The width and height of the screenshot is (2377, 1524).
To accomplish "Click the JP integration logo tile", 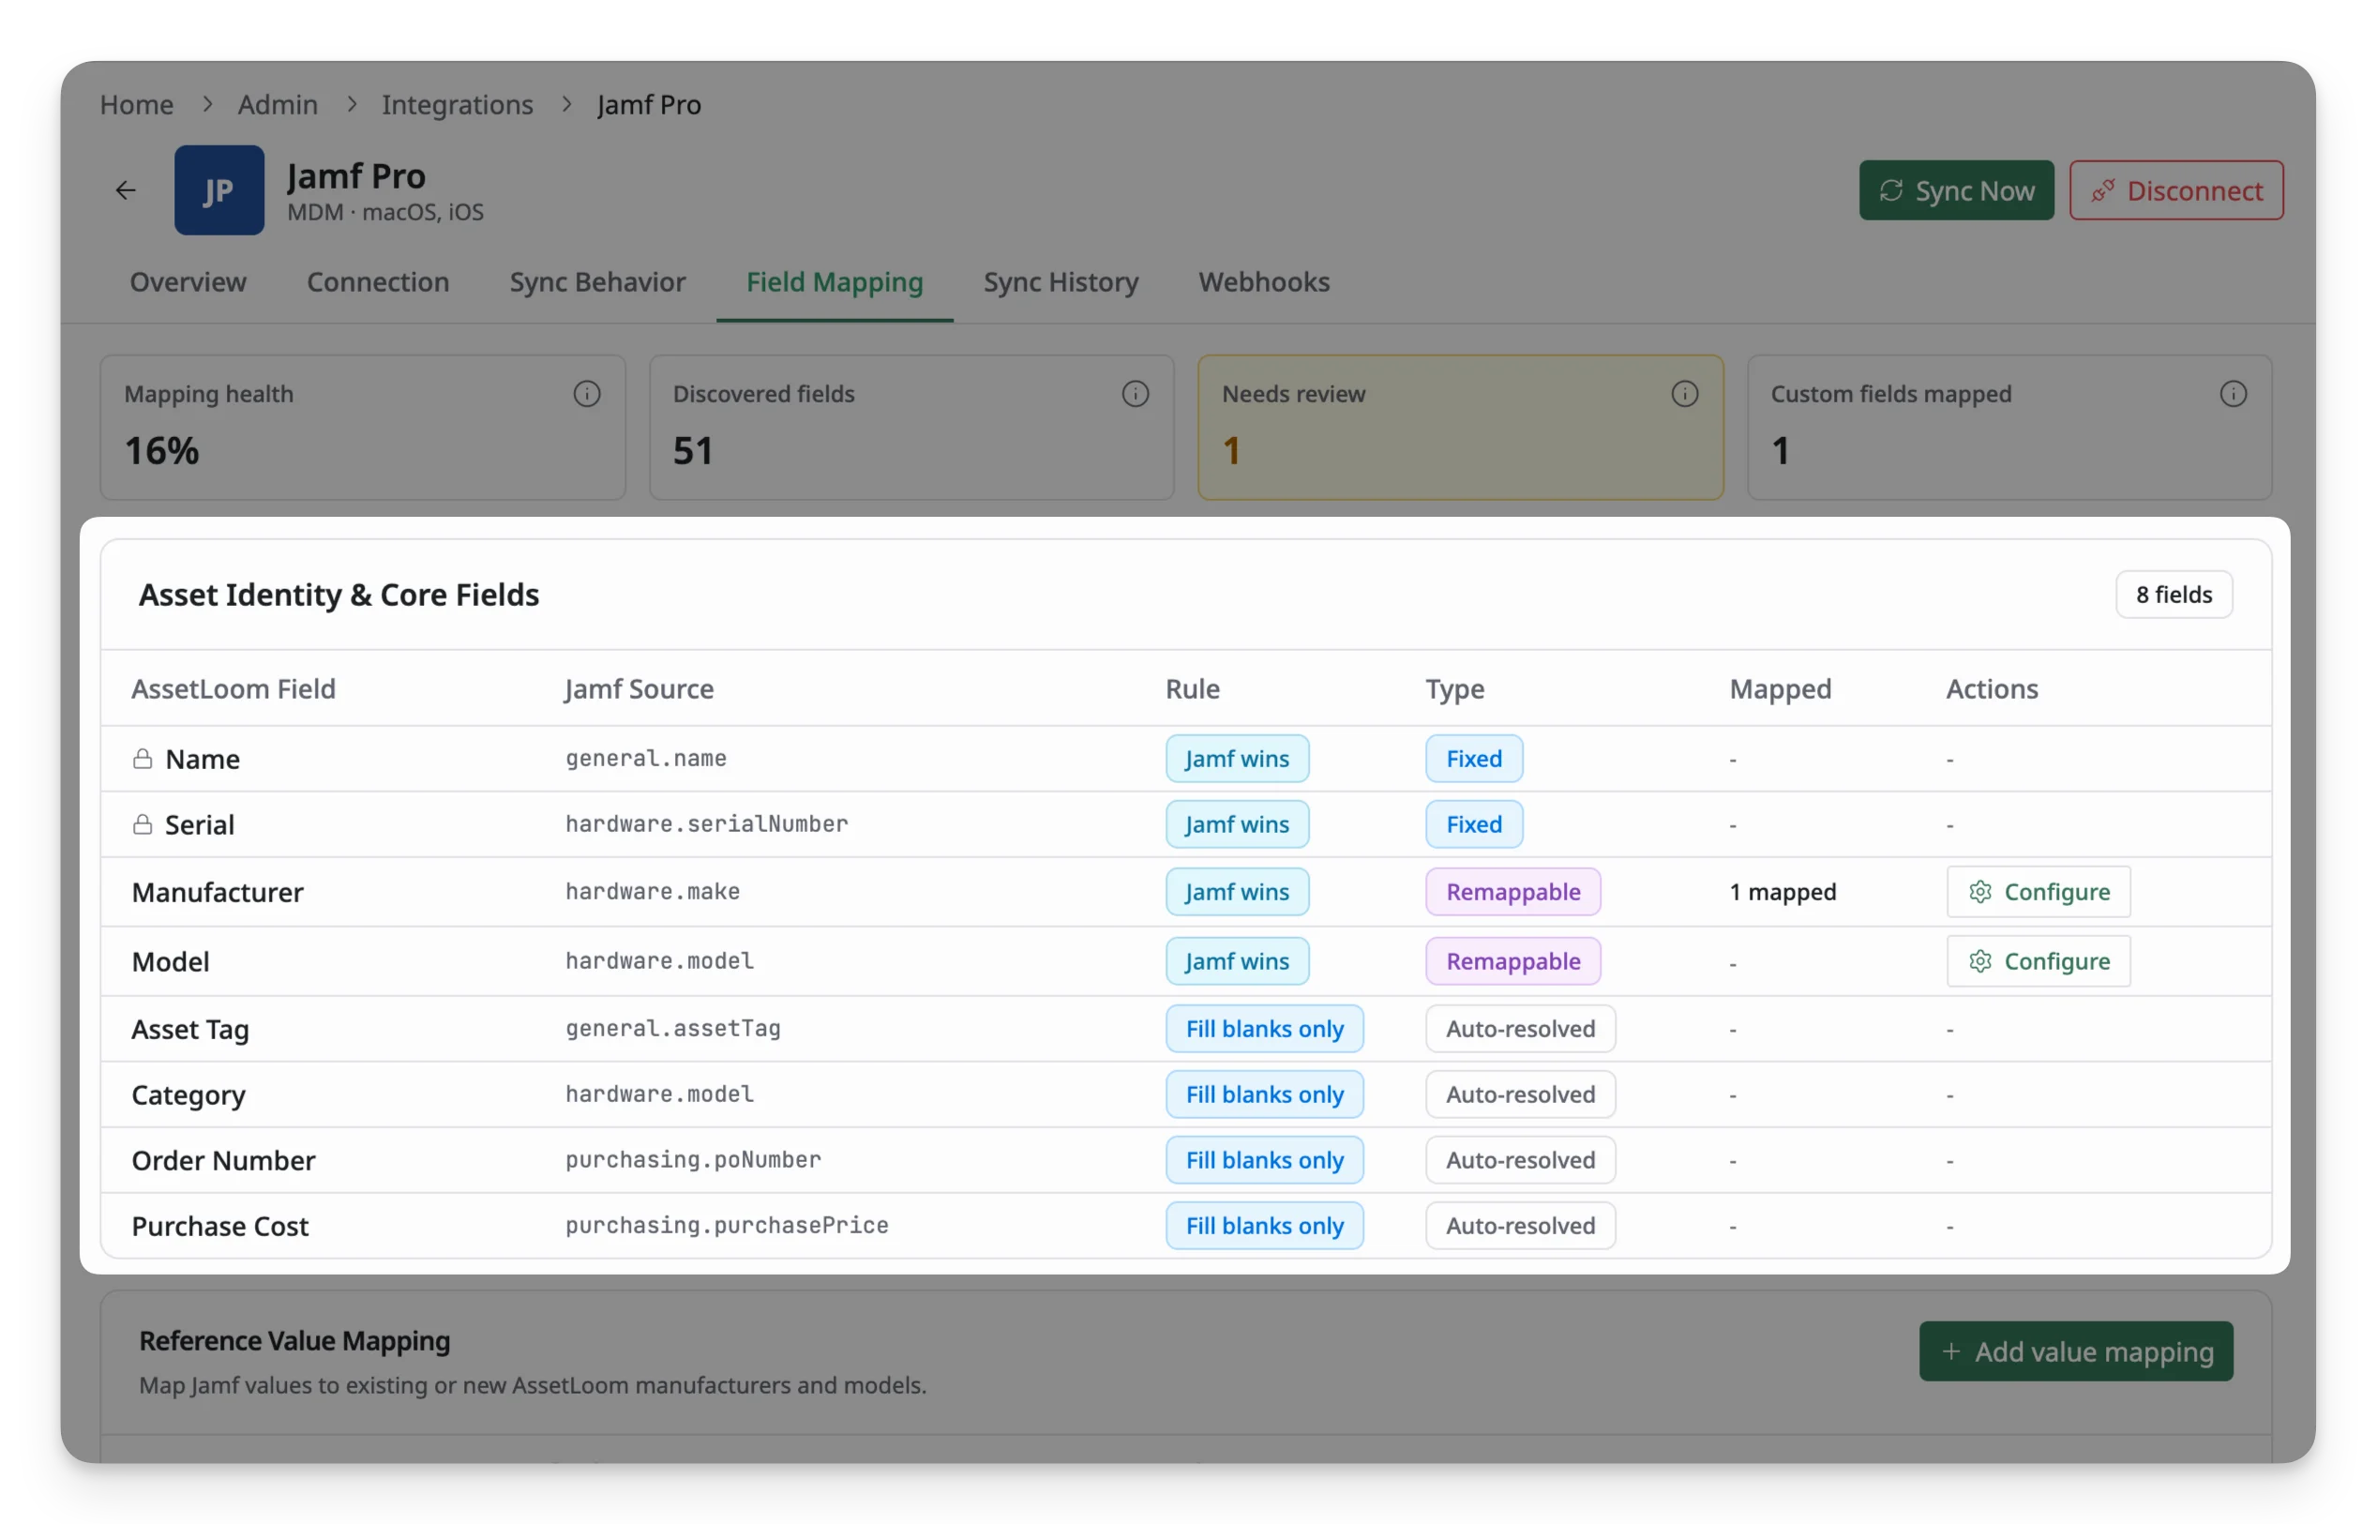I will [x=218, y=190].
